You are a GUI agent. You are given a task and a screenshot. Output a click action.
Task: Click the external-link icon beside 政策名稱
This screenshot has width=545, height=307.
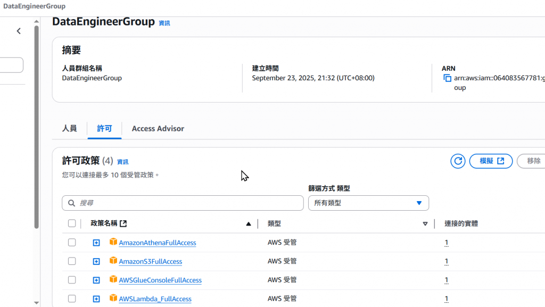coord(123,223)
